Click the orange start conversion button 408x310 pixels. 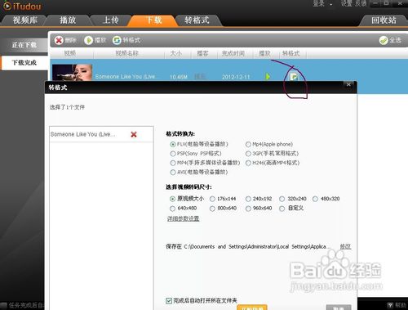pyautogui.click(x=252, y=308)
